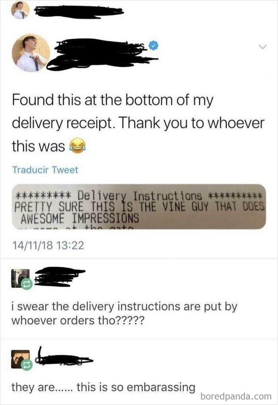Open the tweet author's large profile picture
Image resolution: width=278 pixels, height=405 pixels.
31,53
